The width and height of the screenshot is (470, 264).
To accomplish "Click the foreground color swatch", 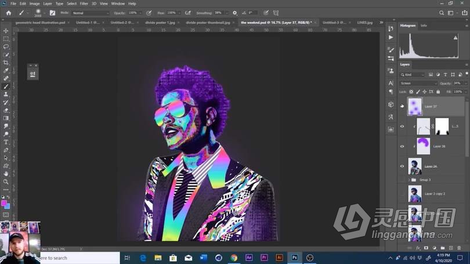I will (x=3, y=204).
